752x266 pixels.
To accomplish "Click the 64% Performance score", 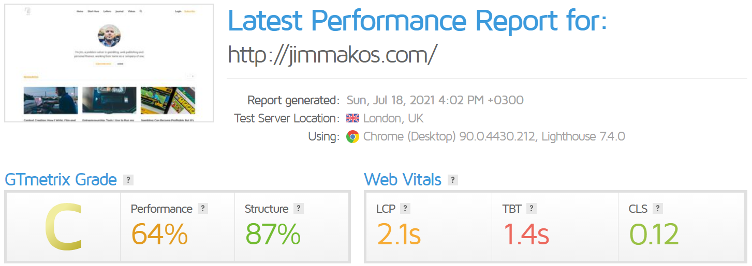I will pyautogui.click(x=159, y=234).
